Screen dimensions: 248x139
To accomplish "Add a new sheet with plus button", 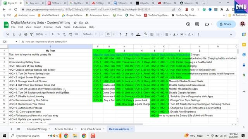I will (11, 129).
